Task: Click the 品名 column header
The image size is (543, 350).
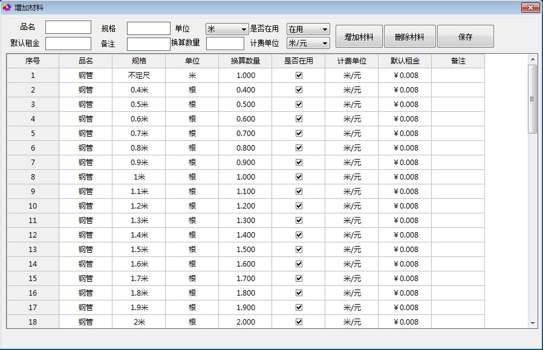Action: pos(86,61)
